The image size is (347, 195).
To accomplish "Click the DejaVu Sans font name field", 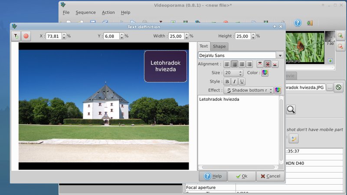I will [x=237, y=55].
